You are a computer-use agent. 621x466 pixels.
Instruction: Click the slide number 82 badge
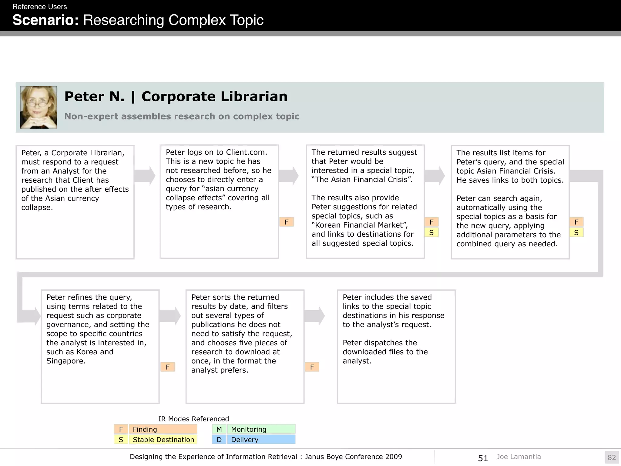click(x=612, y=457)
